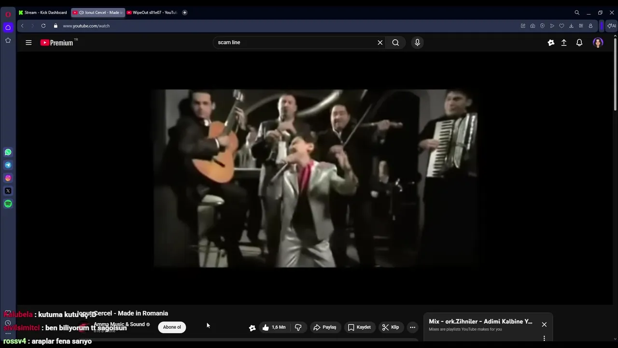Viewport: 618px width, 348px height.
Task: Open the YouTube account avatar menu
Action: click(598, 43)
